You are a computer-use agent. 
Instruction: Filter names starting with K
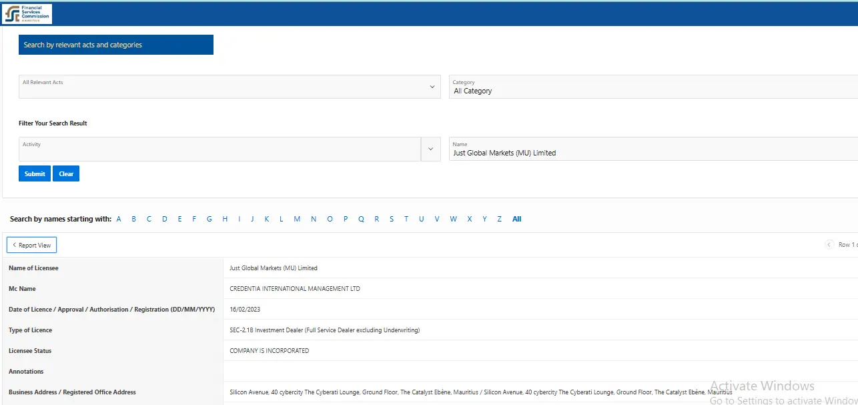point(266,219)
